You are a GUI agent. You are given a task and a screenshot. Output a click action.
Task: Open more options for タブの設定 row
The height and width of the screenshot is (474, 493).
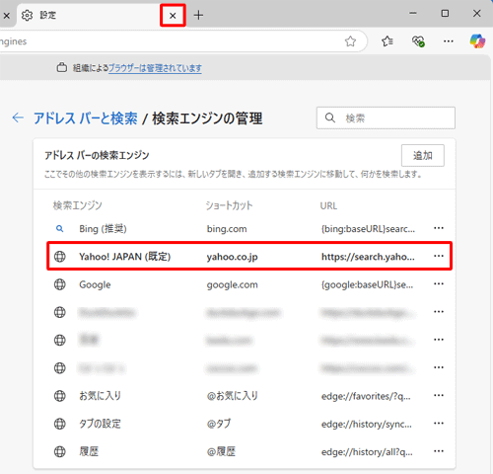(439, 424)
